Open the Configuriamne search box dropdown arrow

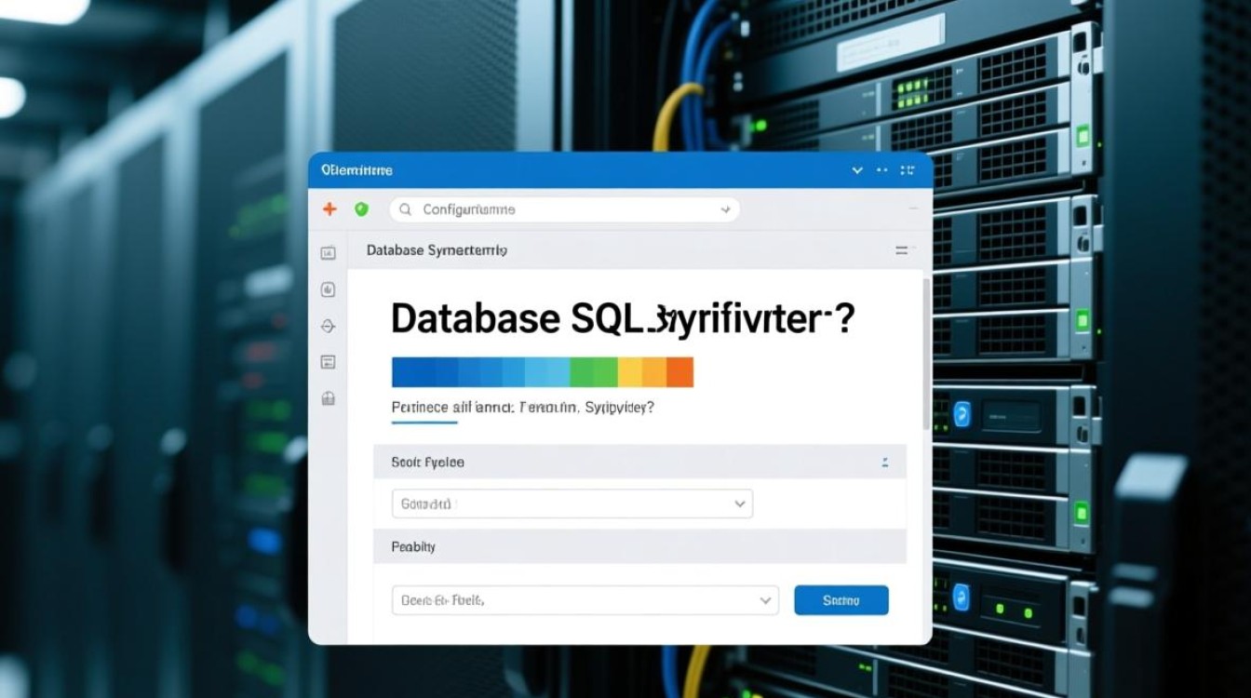[726, 210]
